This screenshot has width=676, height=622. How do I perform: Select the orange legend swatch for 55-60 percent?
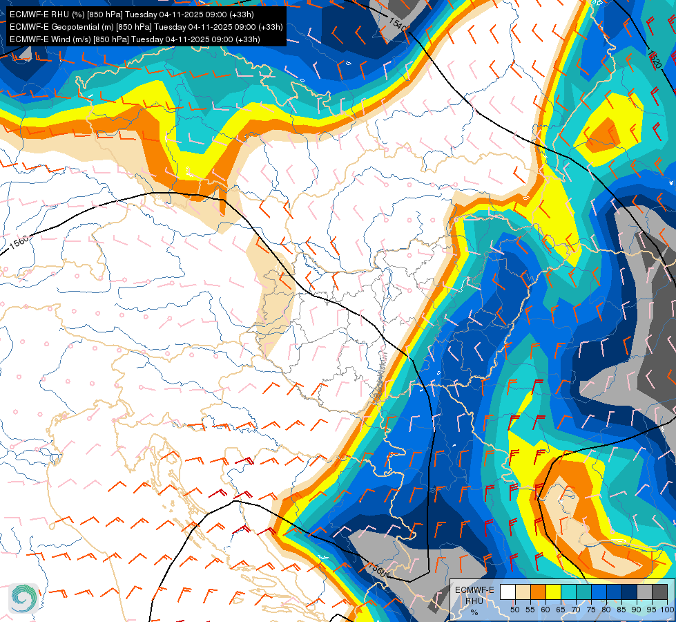coord(539,592)
